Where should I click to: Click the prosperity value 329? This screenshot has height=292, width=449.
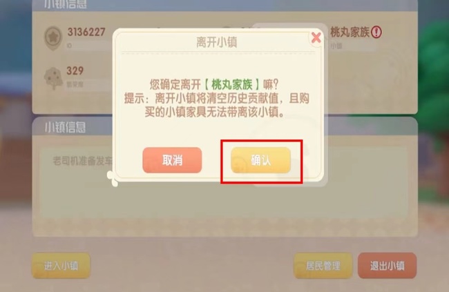pos(75,70)
